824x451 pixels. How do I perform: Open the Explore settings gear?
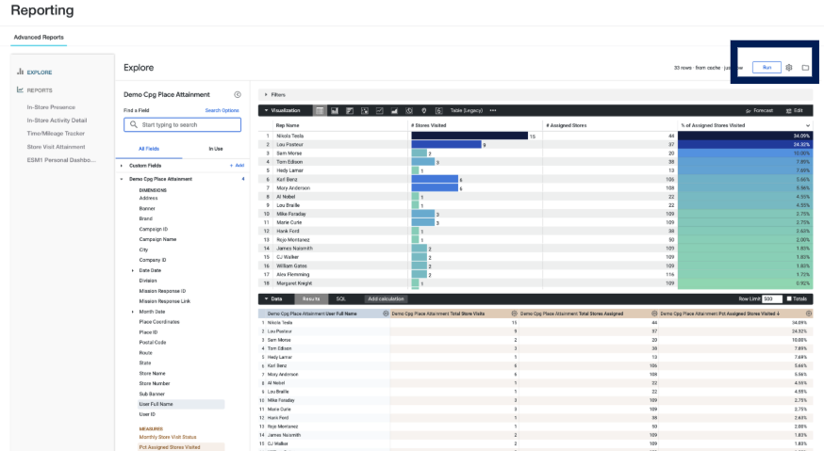[x=789, y=68]
